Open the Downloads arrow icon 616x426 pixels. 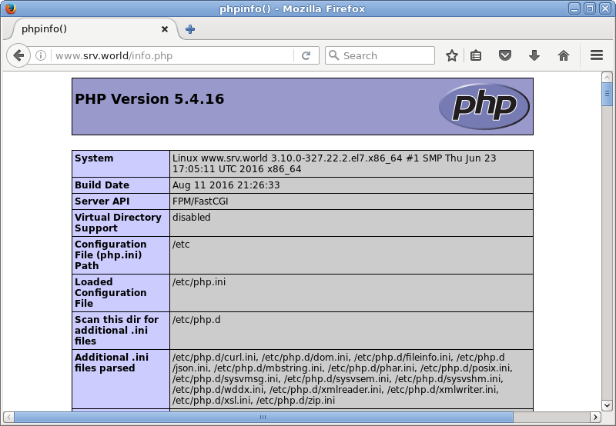coord(534,55)
